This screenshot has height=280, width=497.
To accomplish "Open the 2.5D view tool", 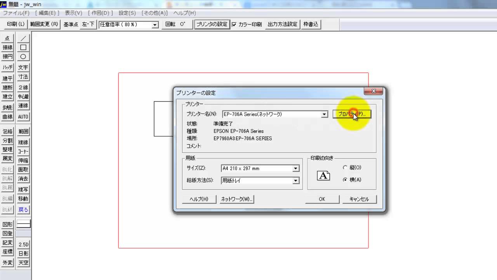I will [x=23, y=244].
